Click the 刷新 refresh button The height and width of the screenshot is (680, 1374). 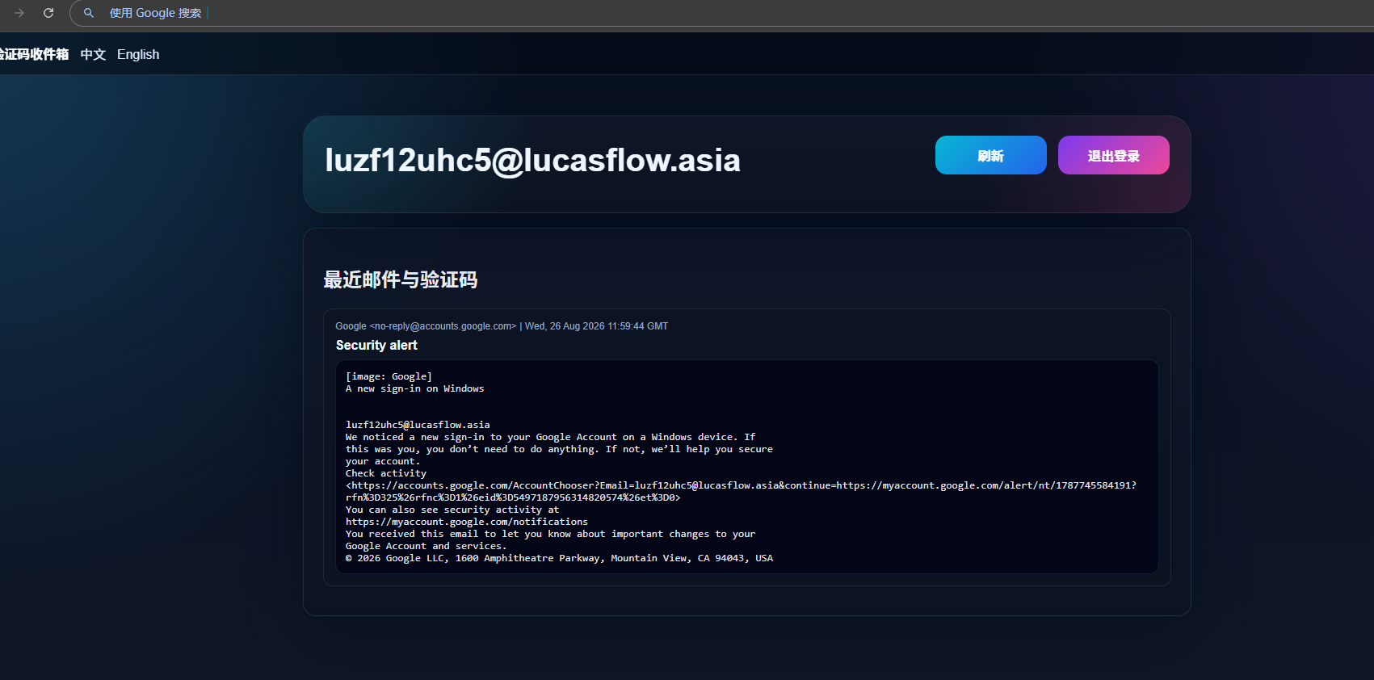(x=991, y=155)
